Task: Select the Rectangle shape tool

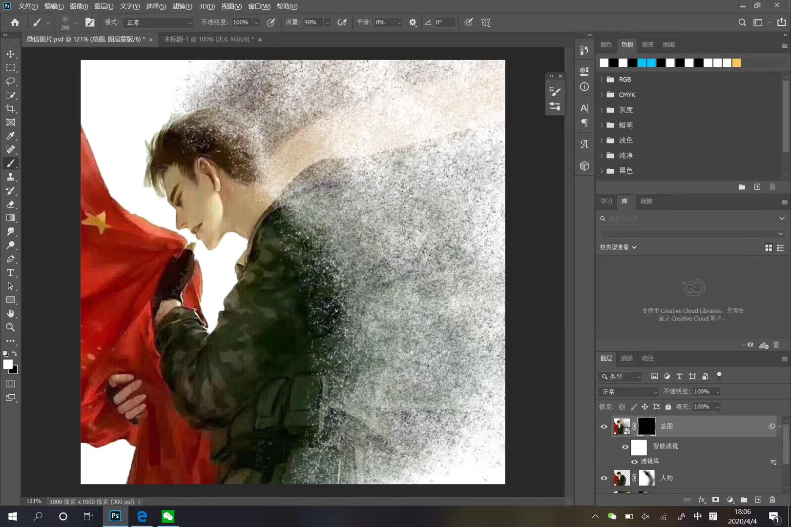Action: (10, 300)
